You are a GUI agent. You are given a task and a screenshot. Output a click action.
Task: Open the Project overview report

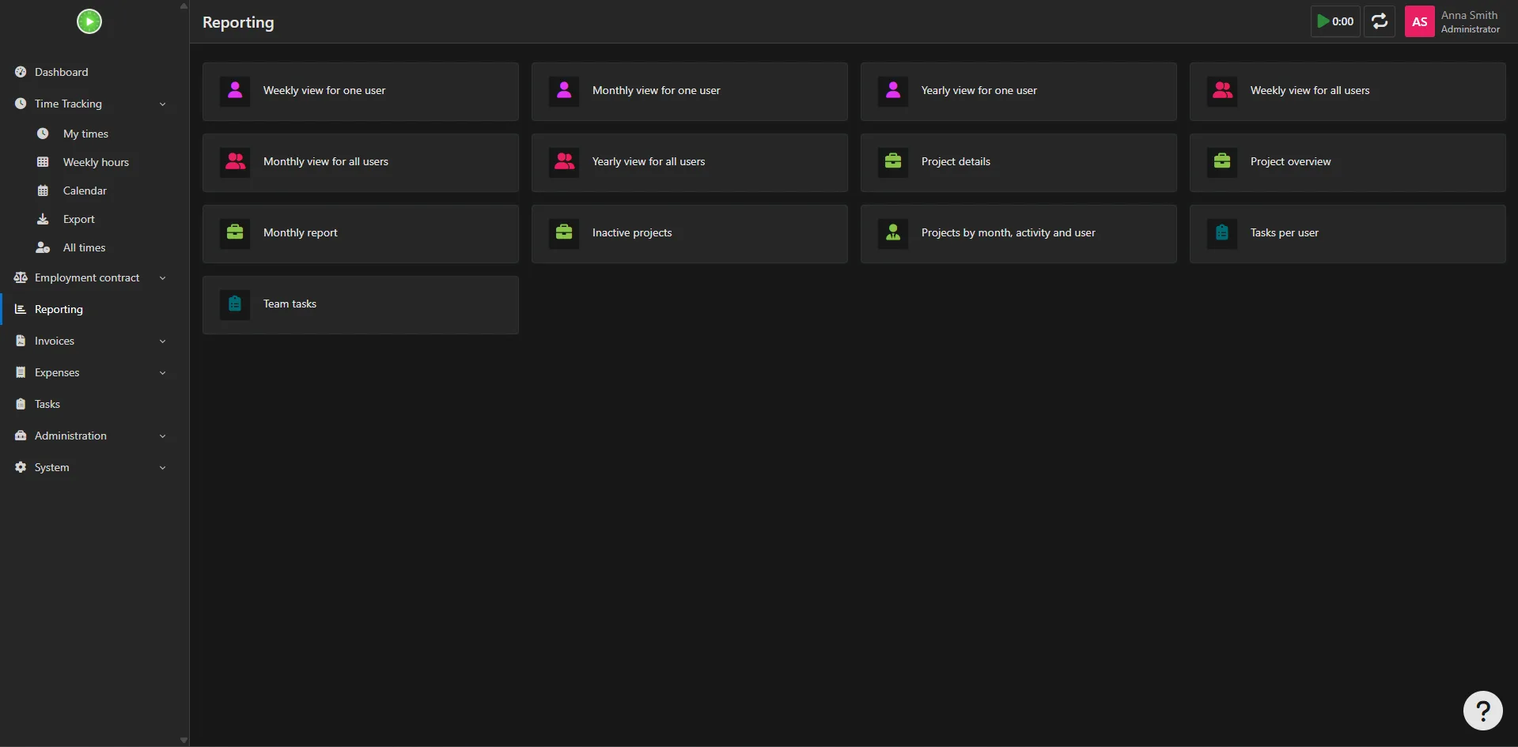tap(1348, 163)
